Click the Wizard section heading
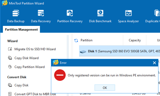Screen dimensions: 160x96 point(12,41)
